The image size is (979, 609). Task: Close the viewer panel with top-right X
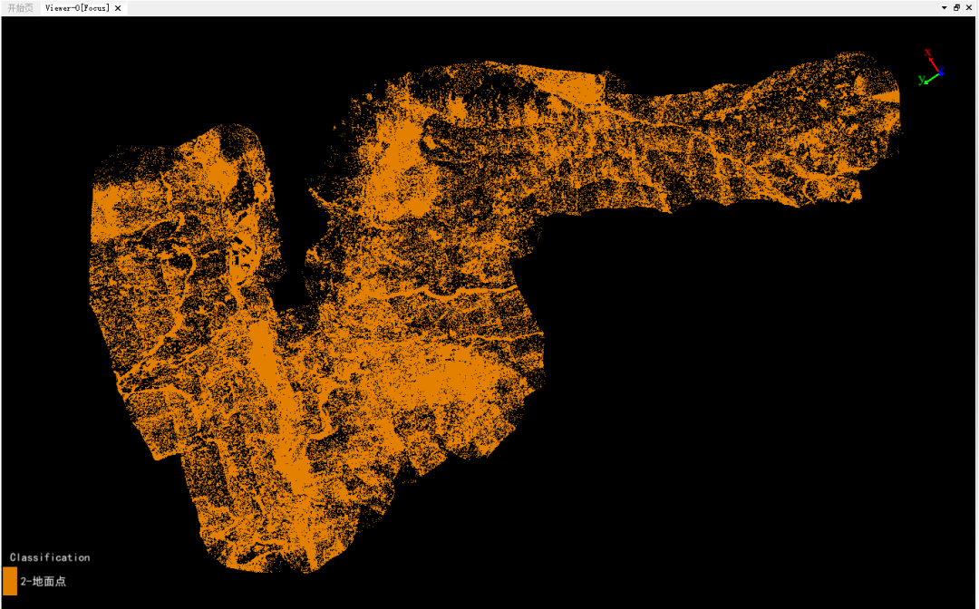969,8
